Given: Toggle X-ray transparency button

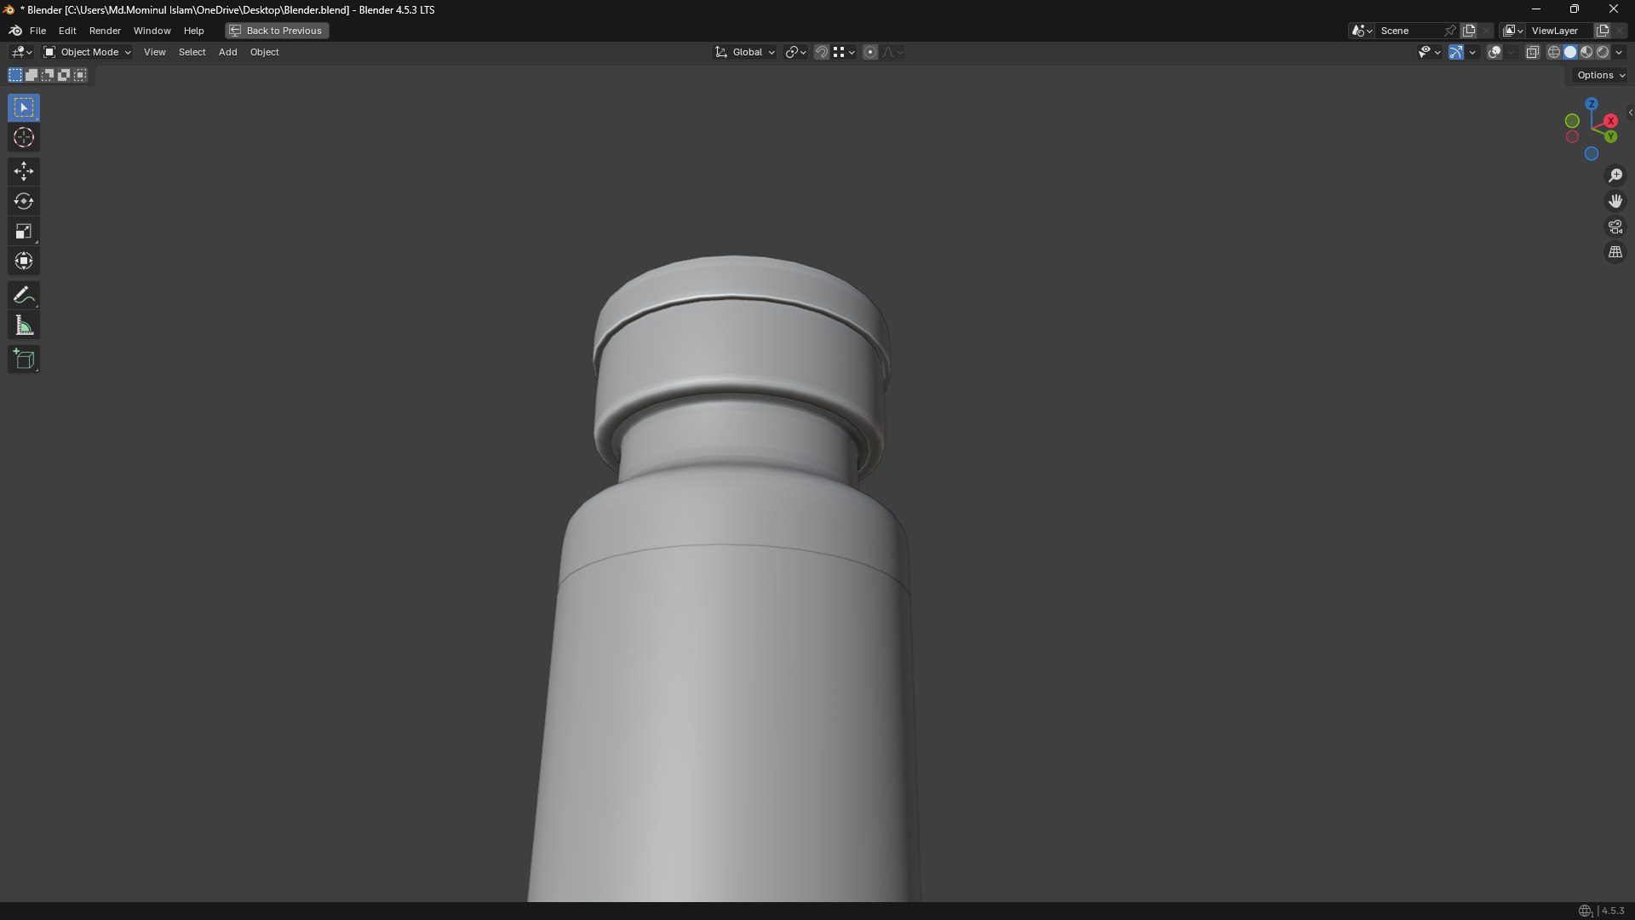Looking at the screenshot, I should click(x=1532, y=53).
